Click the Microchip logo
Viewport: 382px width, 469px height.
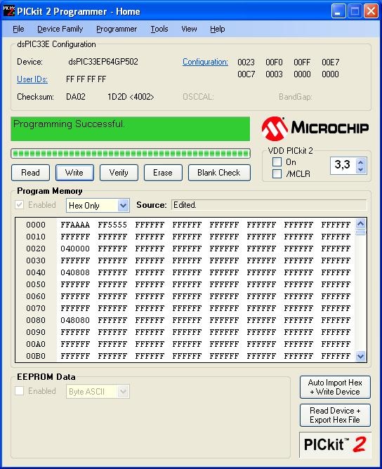pos(315,128)
